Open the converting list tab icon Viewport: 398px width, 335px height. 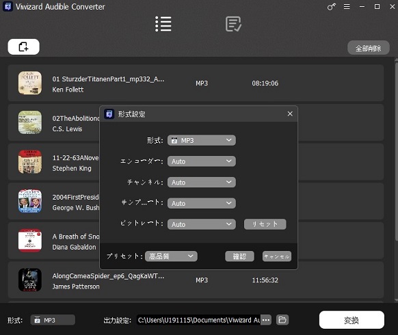point(163,24)
